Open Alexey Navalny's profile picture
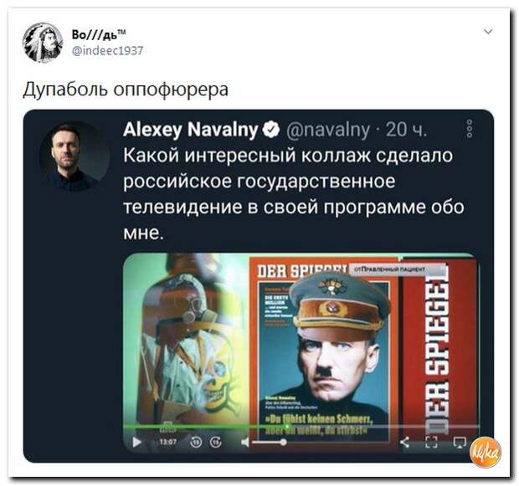The width and height of the screenshot is (519, 486). coord(75,156)
